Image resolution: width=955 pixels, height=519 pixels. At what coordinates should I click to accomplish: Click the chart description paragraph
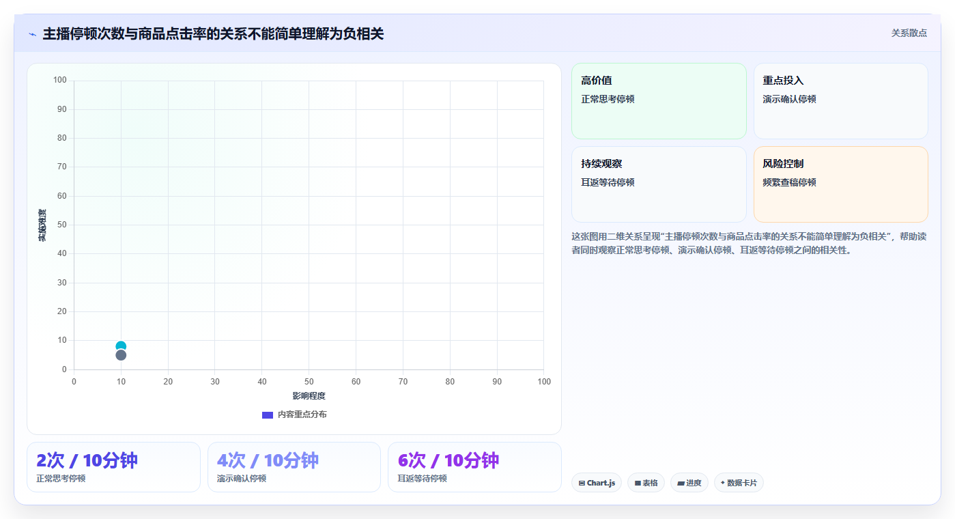pyautogui.click(x=749, y=243)
